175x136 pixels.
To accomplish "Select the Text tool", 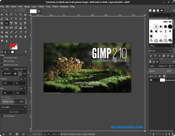I will tap(25, 28).
